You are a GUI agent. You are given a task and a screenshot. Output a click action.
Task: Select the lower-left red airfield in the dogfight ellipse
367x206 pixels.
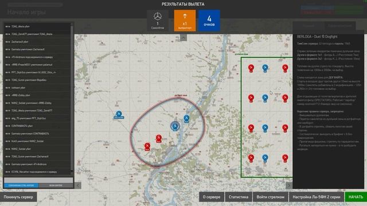point(147,146)
